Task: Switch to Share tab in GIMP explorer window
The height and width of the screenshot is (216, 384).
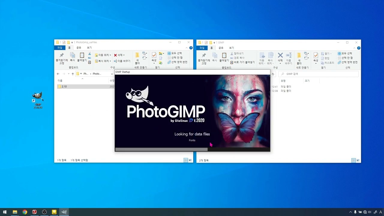Action: (221, 48)
